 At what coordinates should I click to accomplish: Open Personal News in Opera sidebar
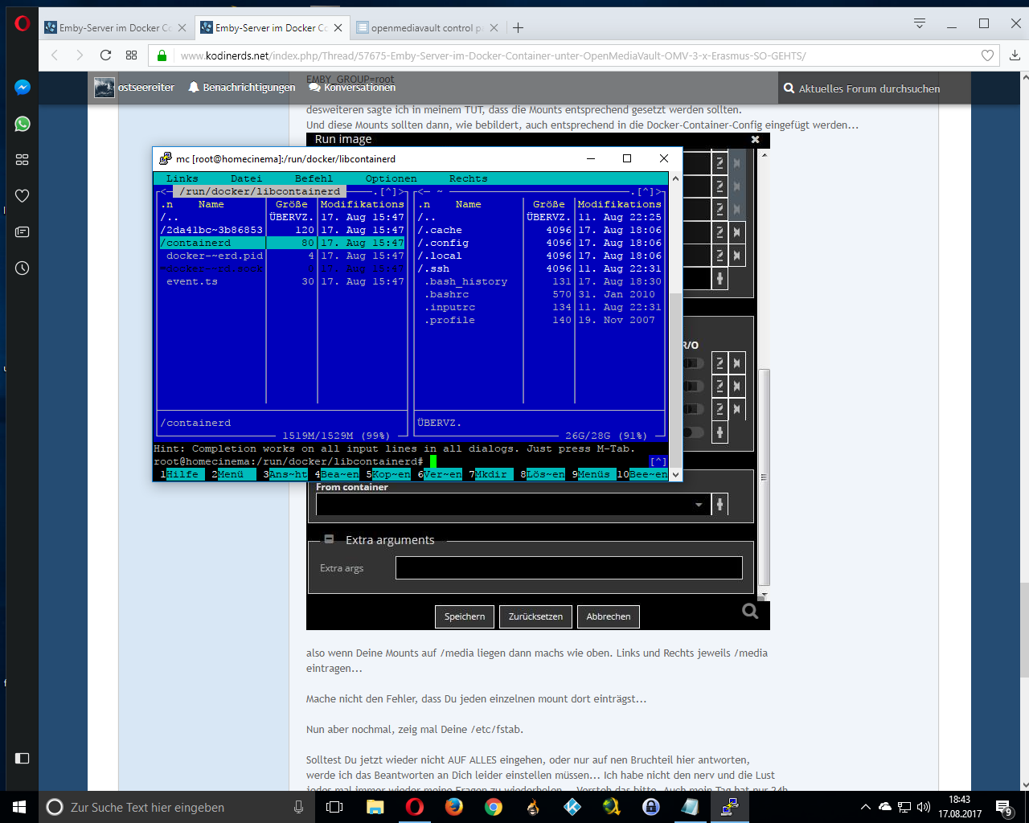(x=23, y=231)
